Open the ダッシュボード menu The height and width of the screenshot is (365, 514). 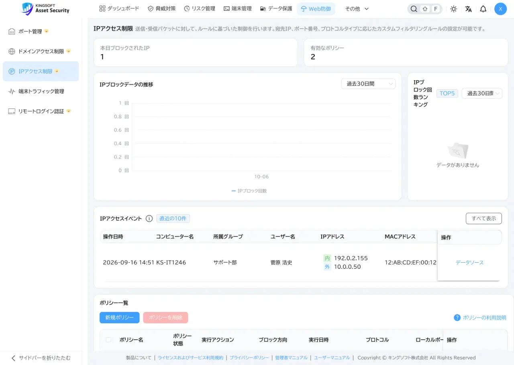(119, 8)
